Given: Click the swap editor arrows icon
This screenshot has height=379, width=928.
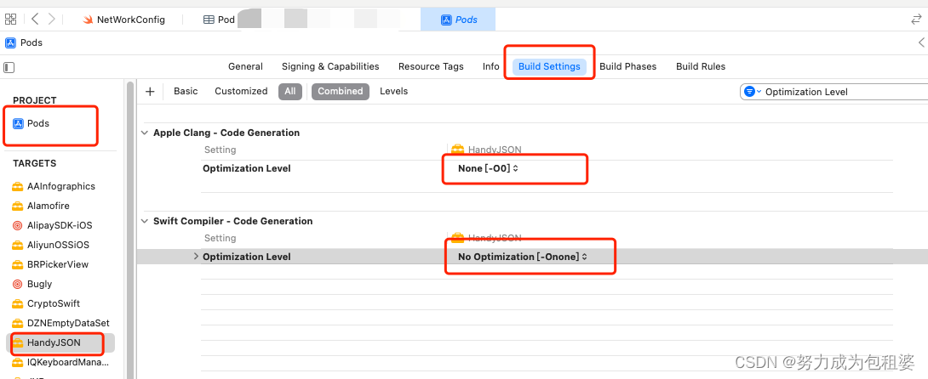Looking at the screenshot, I should click(x=916, y=20).
